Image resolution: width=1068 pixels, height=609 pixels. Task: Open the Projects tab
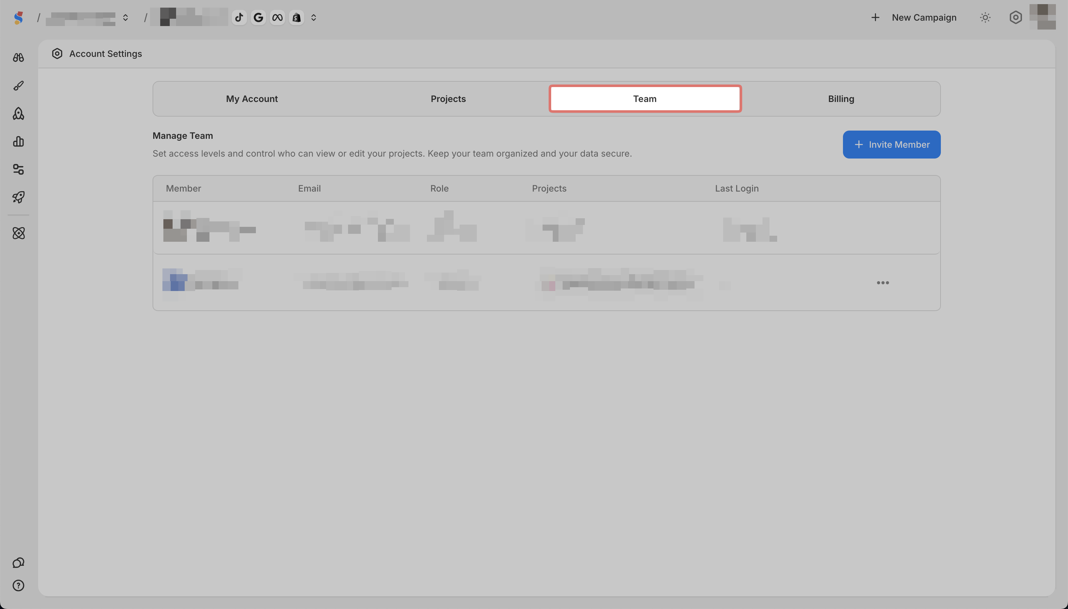point(448,99)
